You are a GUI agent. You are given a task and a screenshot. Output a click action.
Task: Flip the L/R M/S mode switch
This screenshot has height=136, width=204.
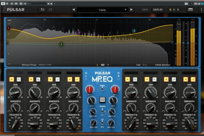[x=103, y=123]
